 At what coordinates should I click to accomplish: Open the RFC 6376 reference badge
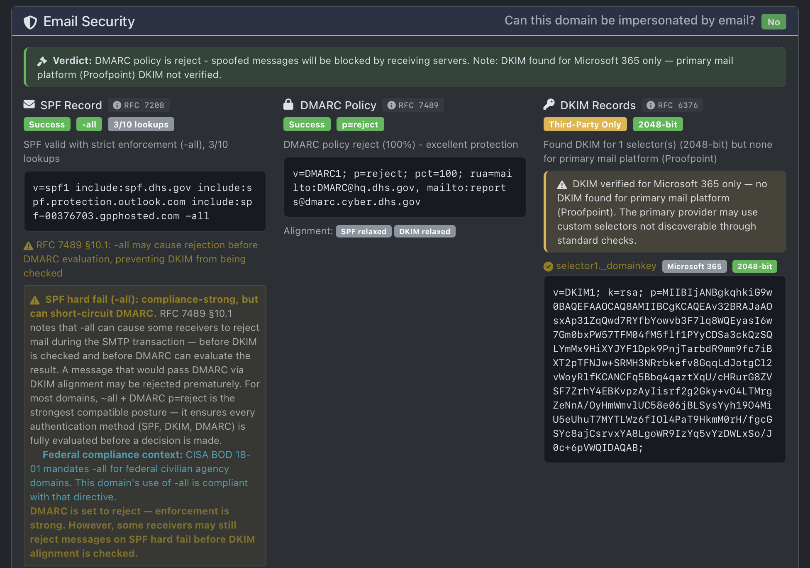pyautogui.click(x=672, y=105)
